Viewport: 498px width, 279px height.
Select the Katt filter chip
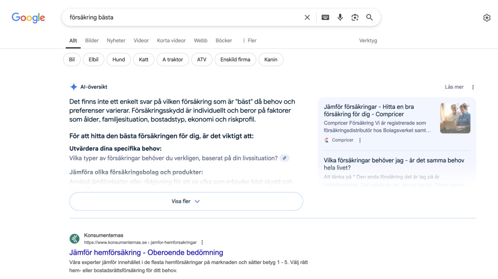(143, 59)
